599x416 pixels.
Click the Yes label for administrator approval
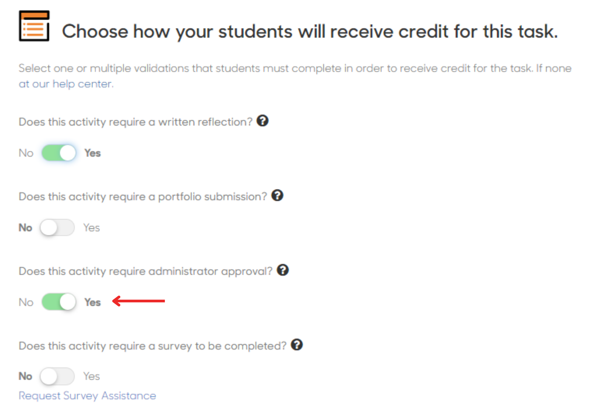(93, 302)
